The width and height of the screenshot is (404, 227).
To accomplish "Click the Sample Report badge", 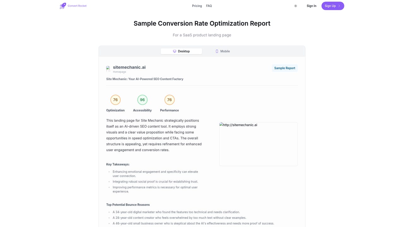I will coord(285,68).
